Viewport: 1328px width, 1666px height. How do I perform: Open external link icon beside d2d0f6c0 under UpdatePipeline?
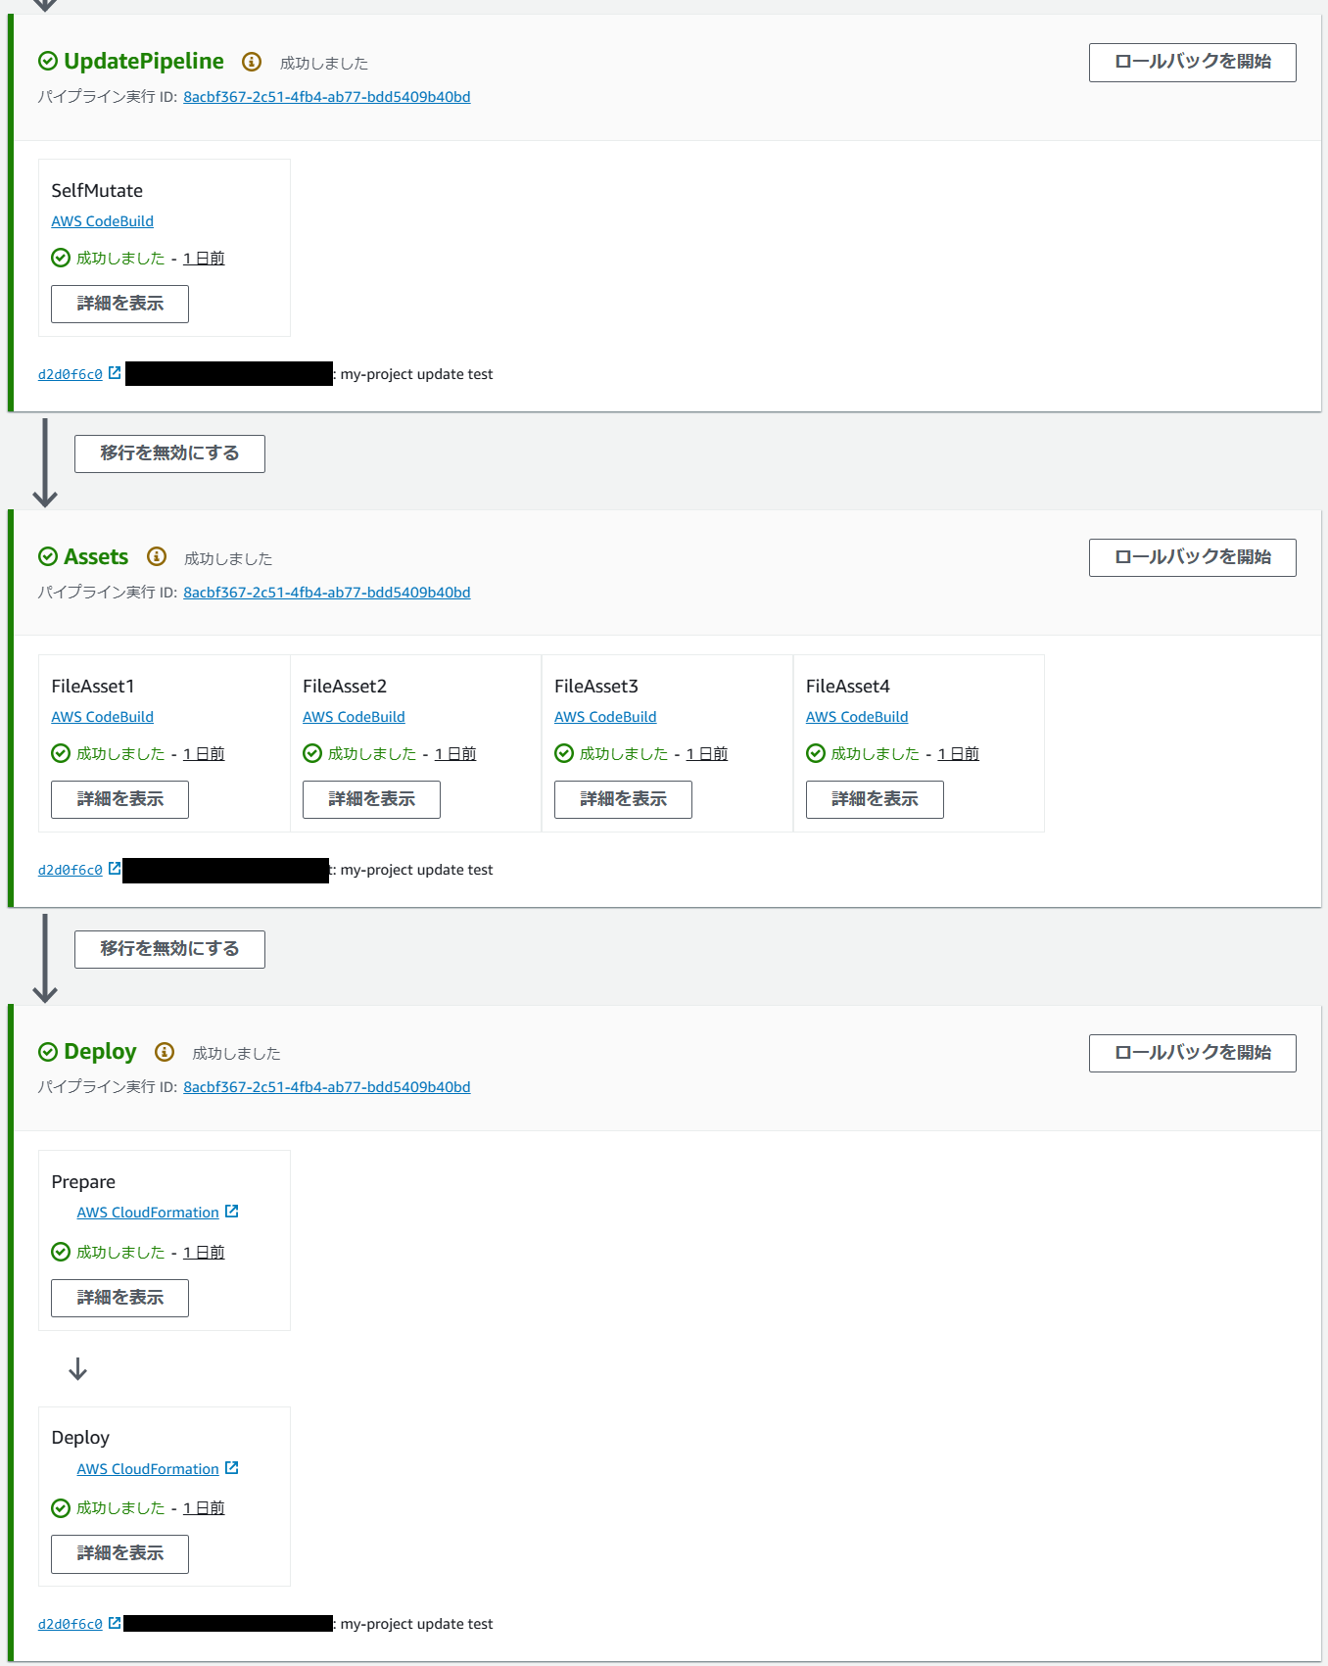[x=115, y=372]
